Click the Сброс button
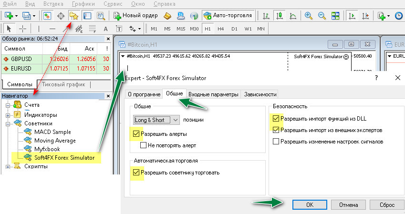 tap(387, 205)
